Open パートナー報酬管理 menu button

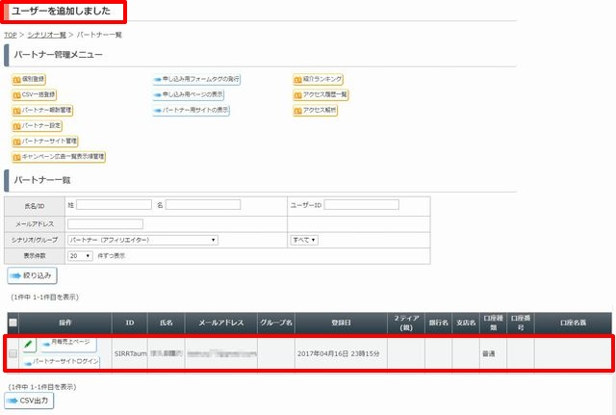pos(42,110)
